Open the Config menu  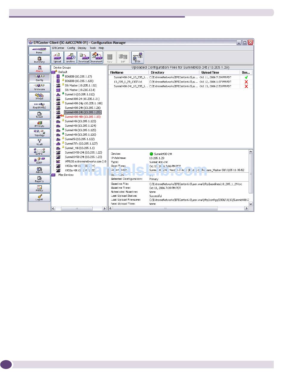[x=71, y=48]
